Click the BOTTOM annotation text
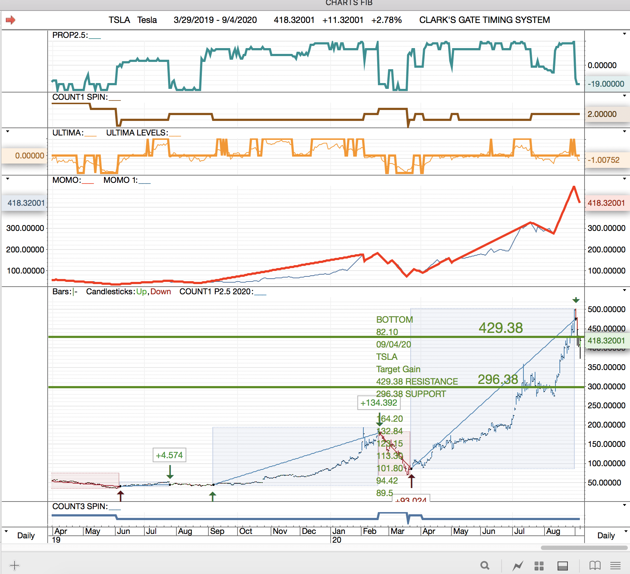Viewport: 630px width, 574px height. pyautogui.click(x=395, y=320)
